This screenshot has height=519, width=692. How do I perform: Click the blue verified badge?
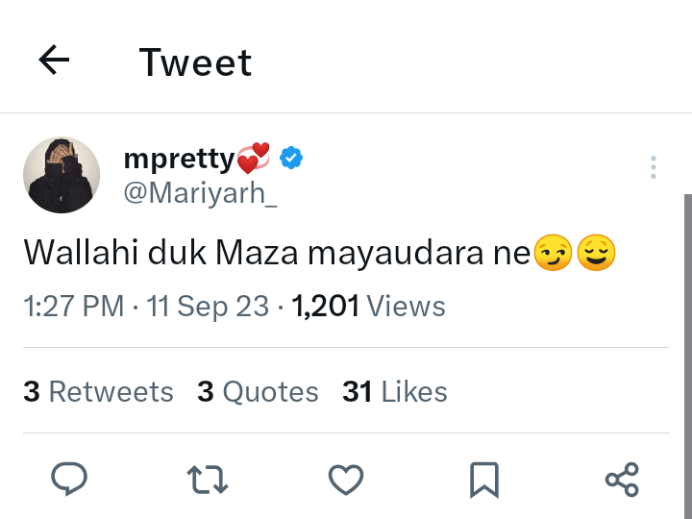tap(291, 157)
